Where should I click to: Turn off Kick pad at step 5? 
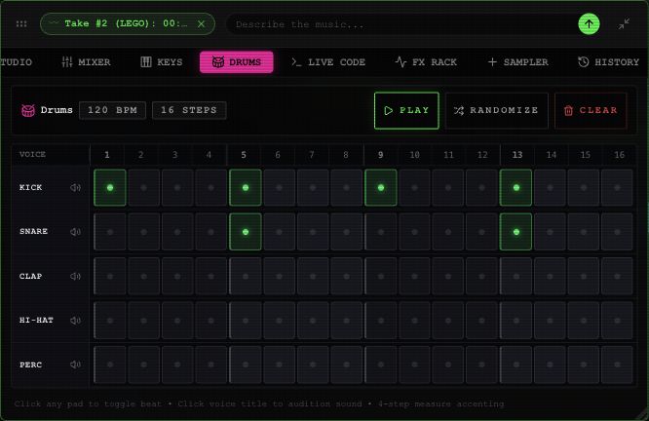point(246,187)
